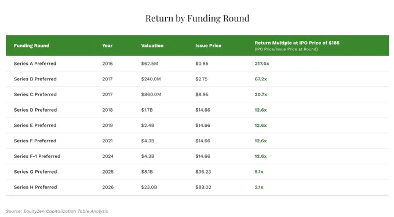The height and width of the screenshot is (217, 394).
Task: Click the $89.02 issue price cell
Action: [x=203, y=187]
